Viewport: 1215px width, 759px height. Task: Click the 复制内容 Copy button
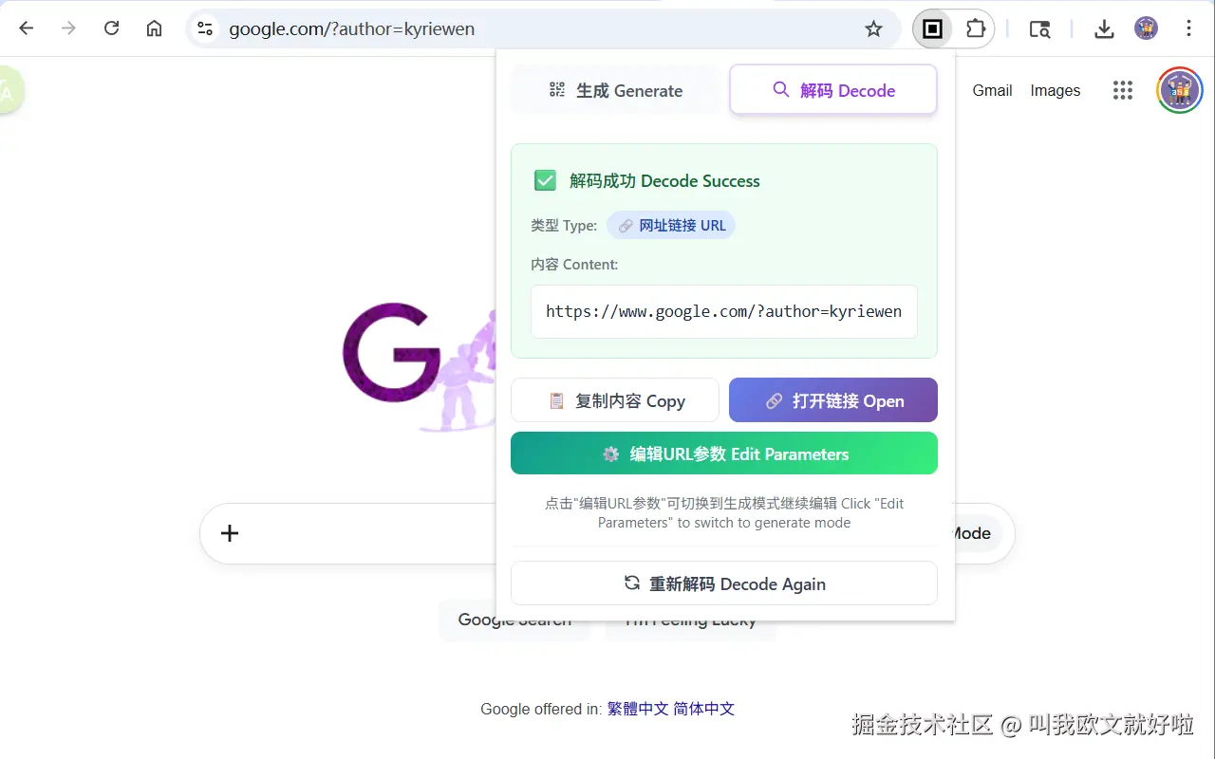click(x=615, y=400)
